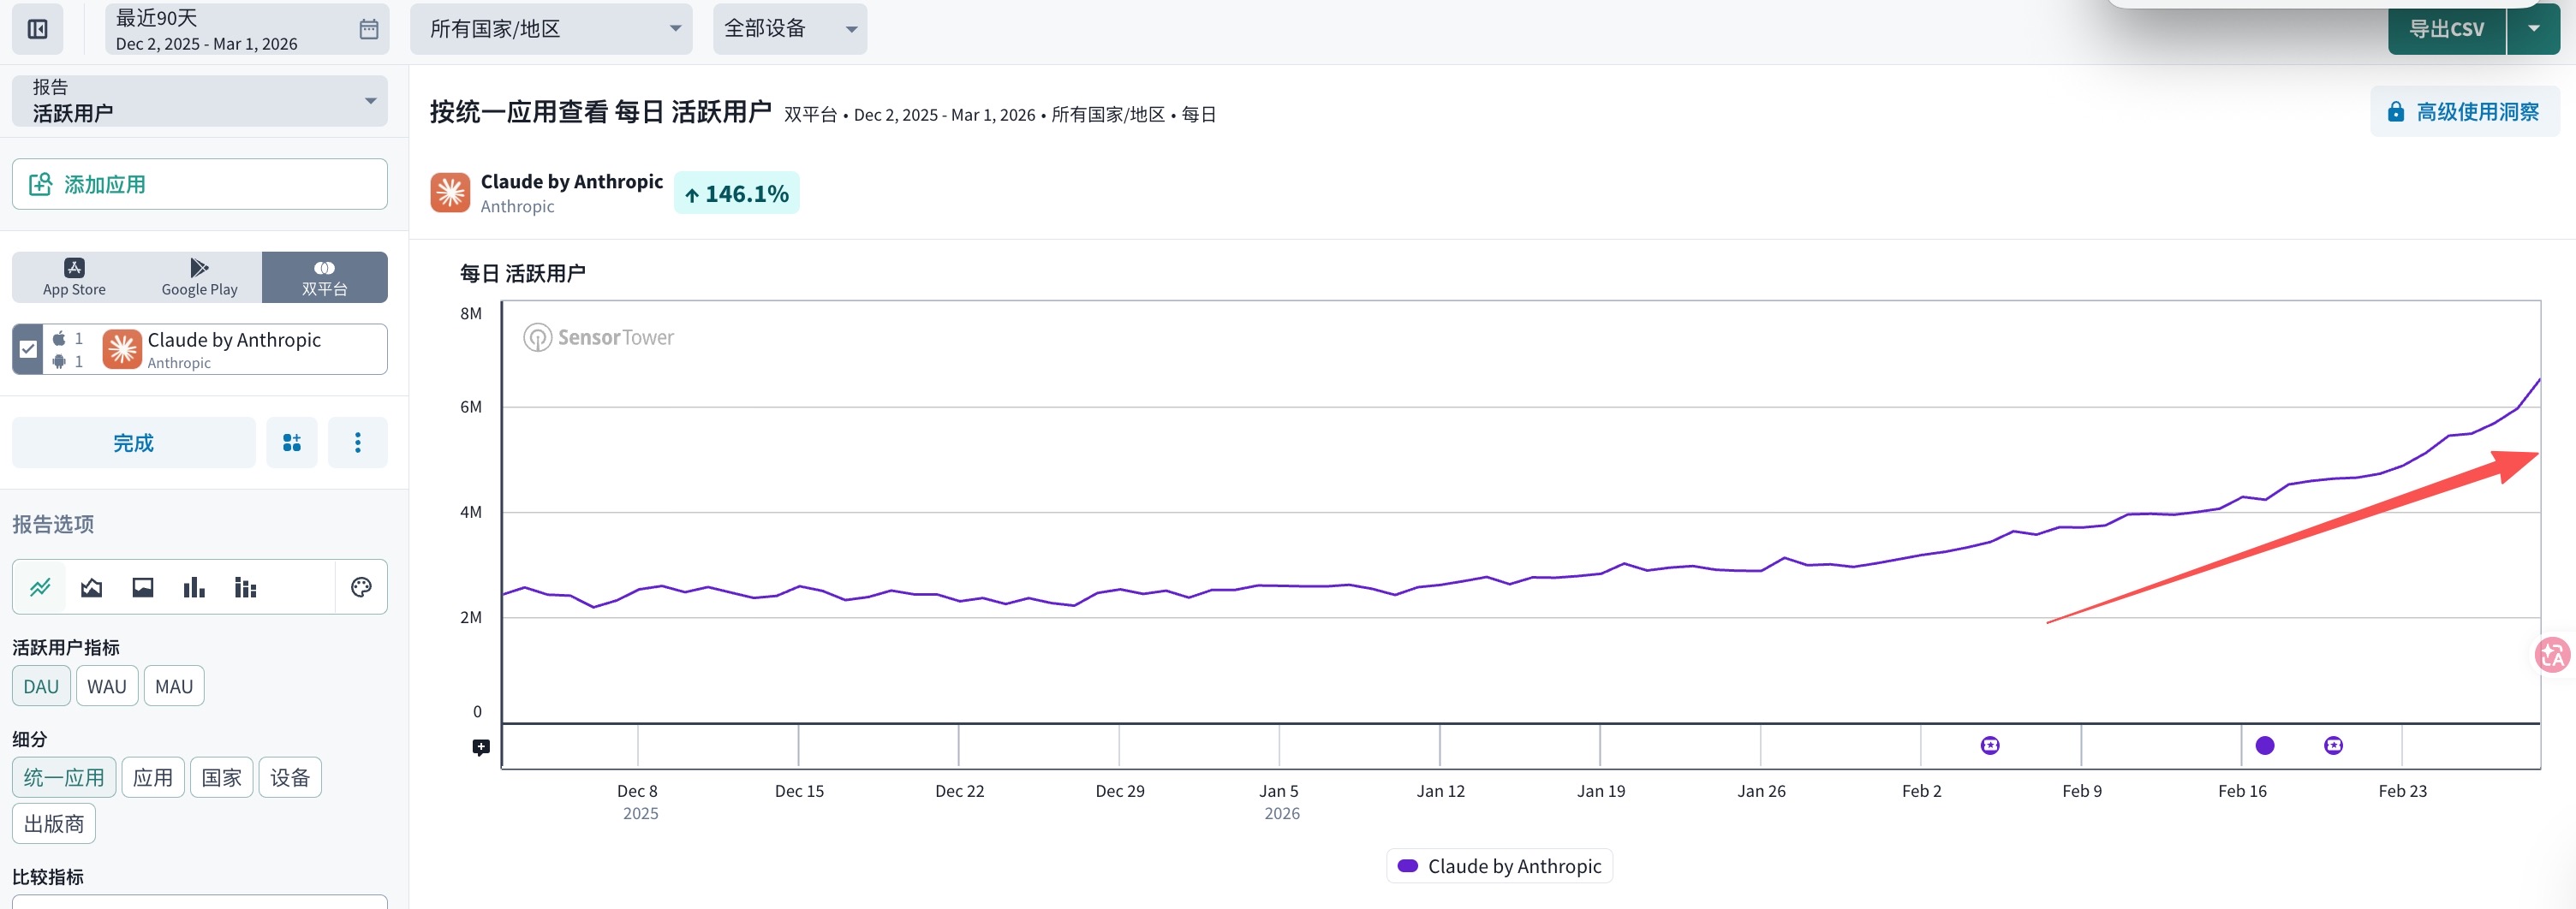Click the 添加应用 button
2576x909 pixels.
pos(200,184)
